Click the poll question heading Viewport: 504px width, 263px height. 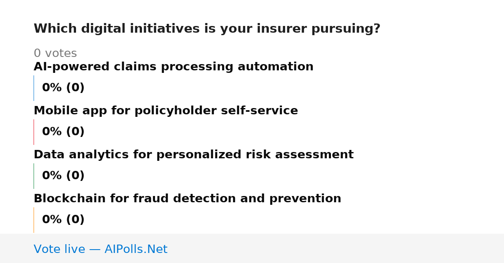point(207,29)
